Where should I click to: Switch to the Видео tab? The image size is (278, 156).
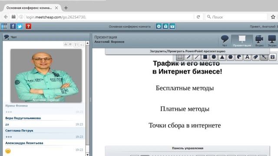tap(259, 41)
